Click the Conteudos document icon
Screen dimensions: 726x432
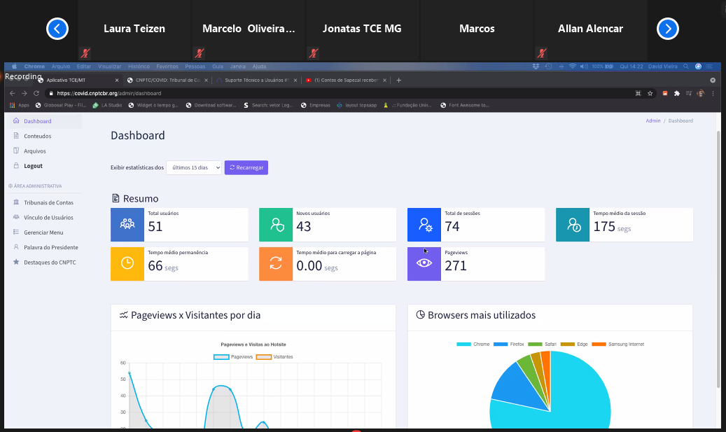(16, 136)
